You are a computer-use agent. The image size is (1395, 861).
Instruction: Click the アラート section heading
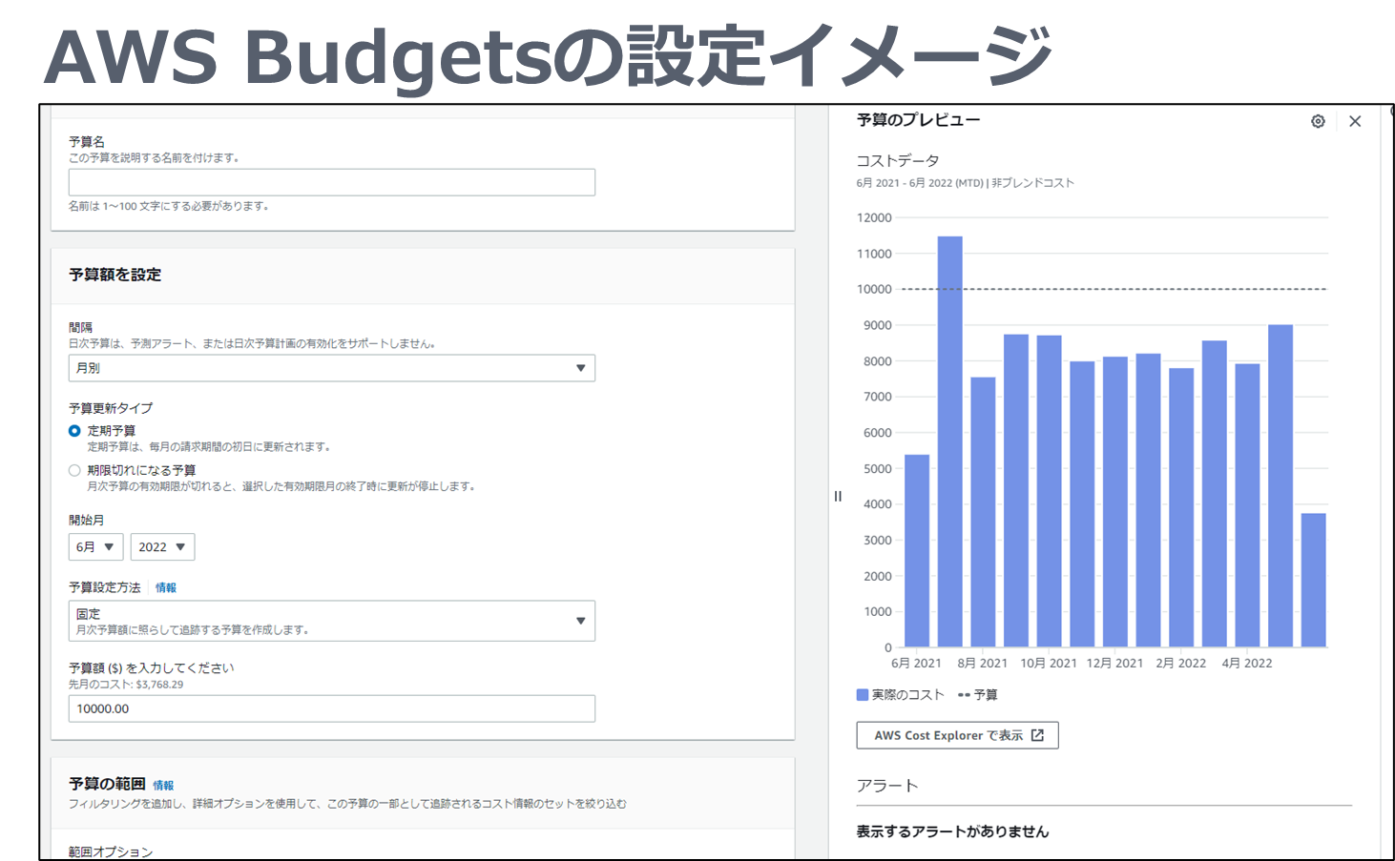(887, 786)
